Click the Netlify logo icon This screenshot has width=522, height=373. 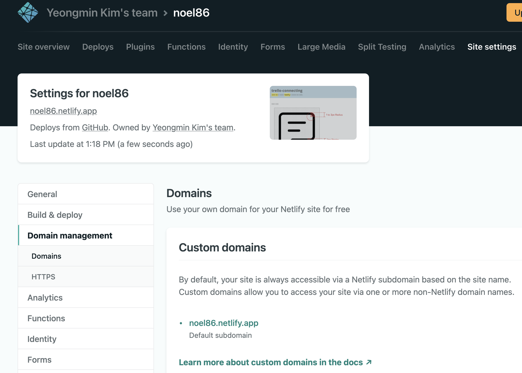28,12
